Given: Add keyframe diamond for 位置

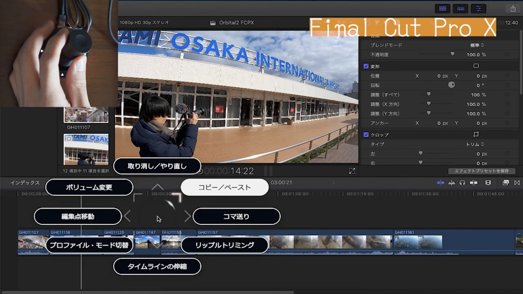Looking at the screenshot, I should (x=507, y=76).
